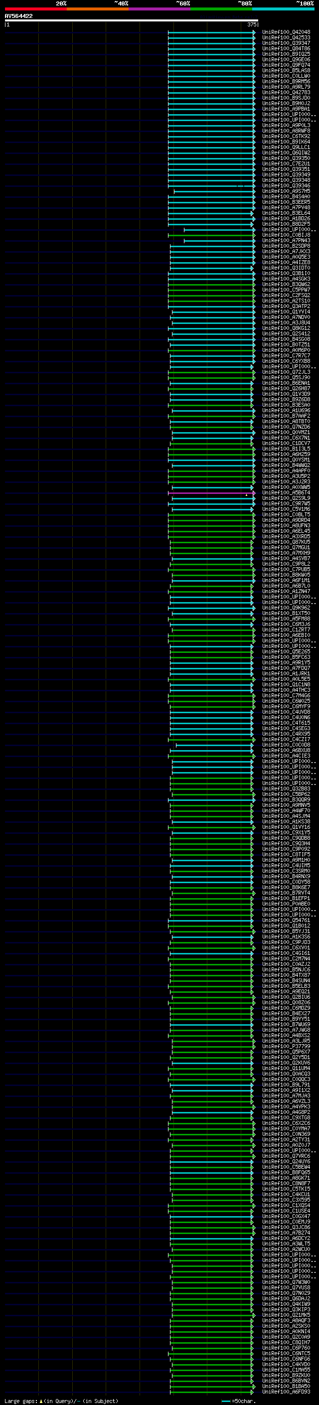Click the UniRef100_Q2S9L9 label
319x1405 pixels.
coord(286,498)
